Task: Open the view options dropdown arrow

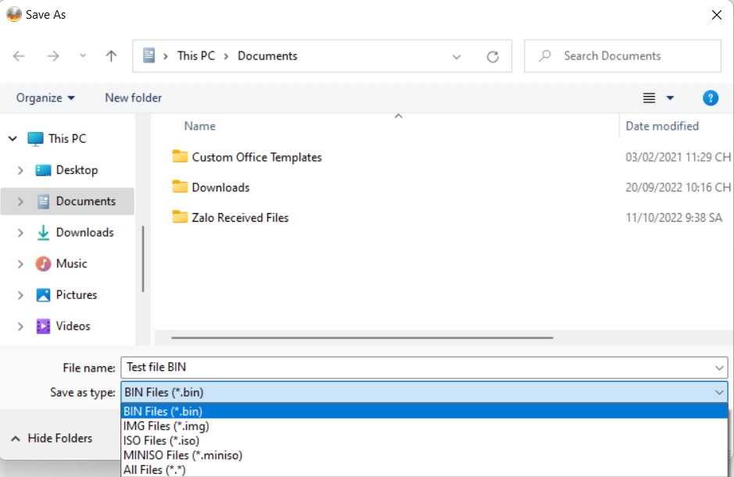Action: click(670, 98)
